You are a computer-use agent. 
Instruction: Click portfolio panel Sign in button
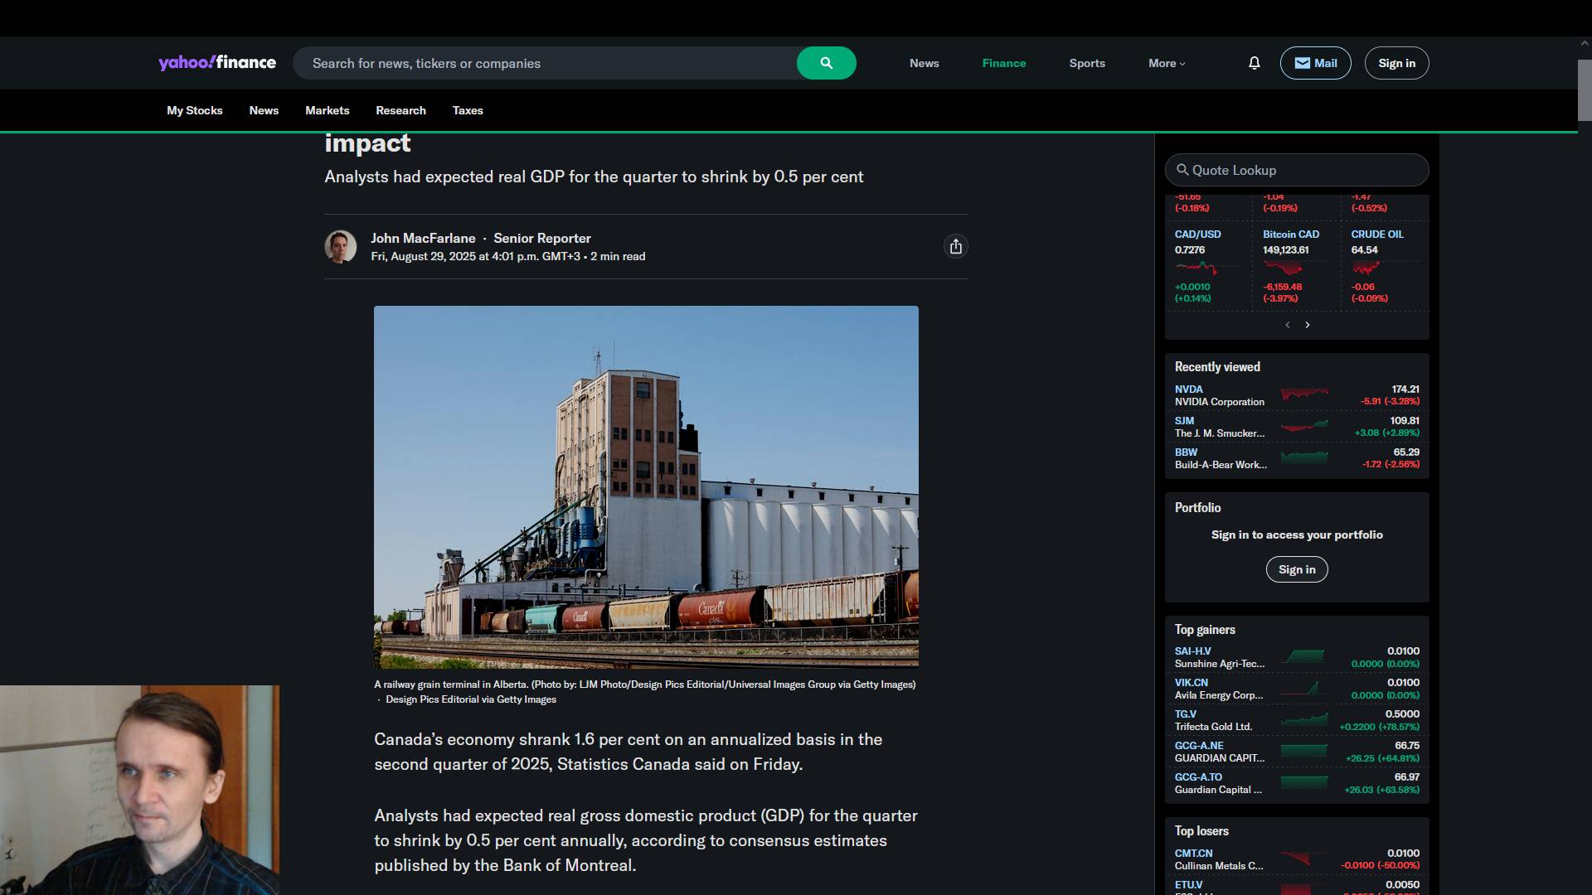(x=1296, y=569)
